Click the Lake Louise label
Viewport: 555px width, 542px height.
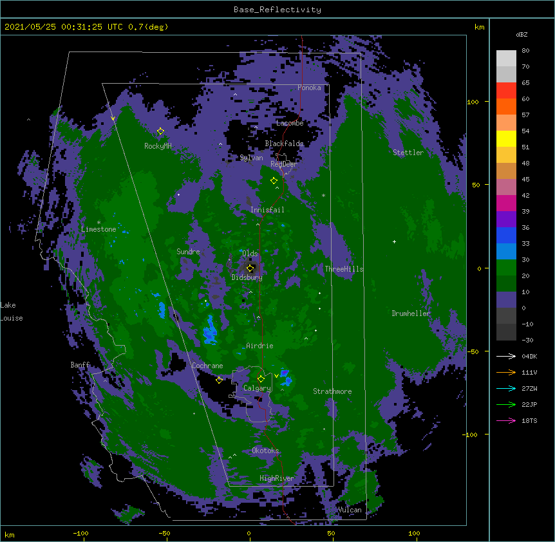pos(12,312)
